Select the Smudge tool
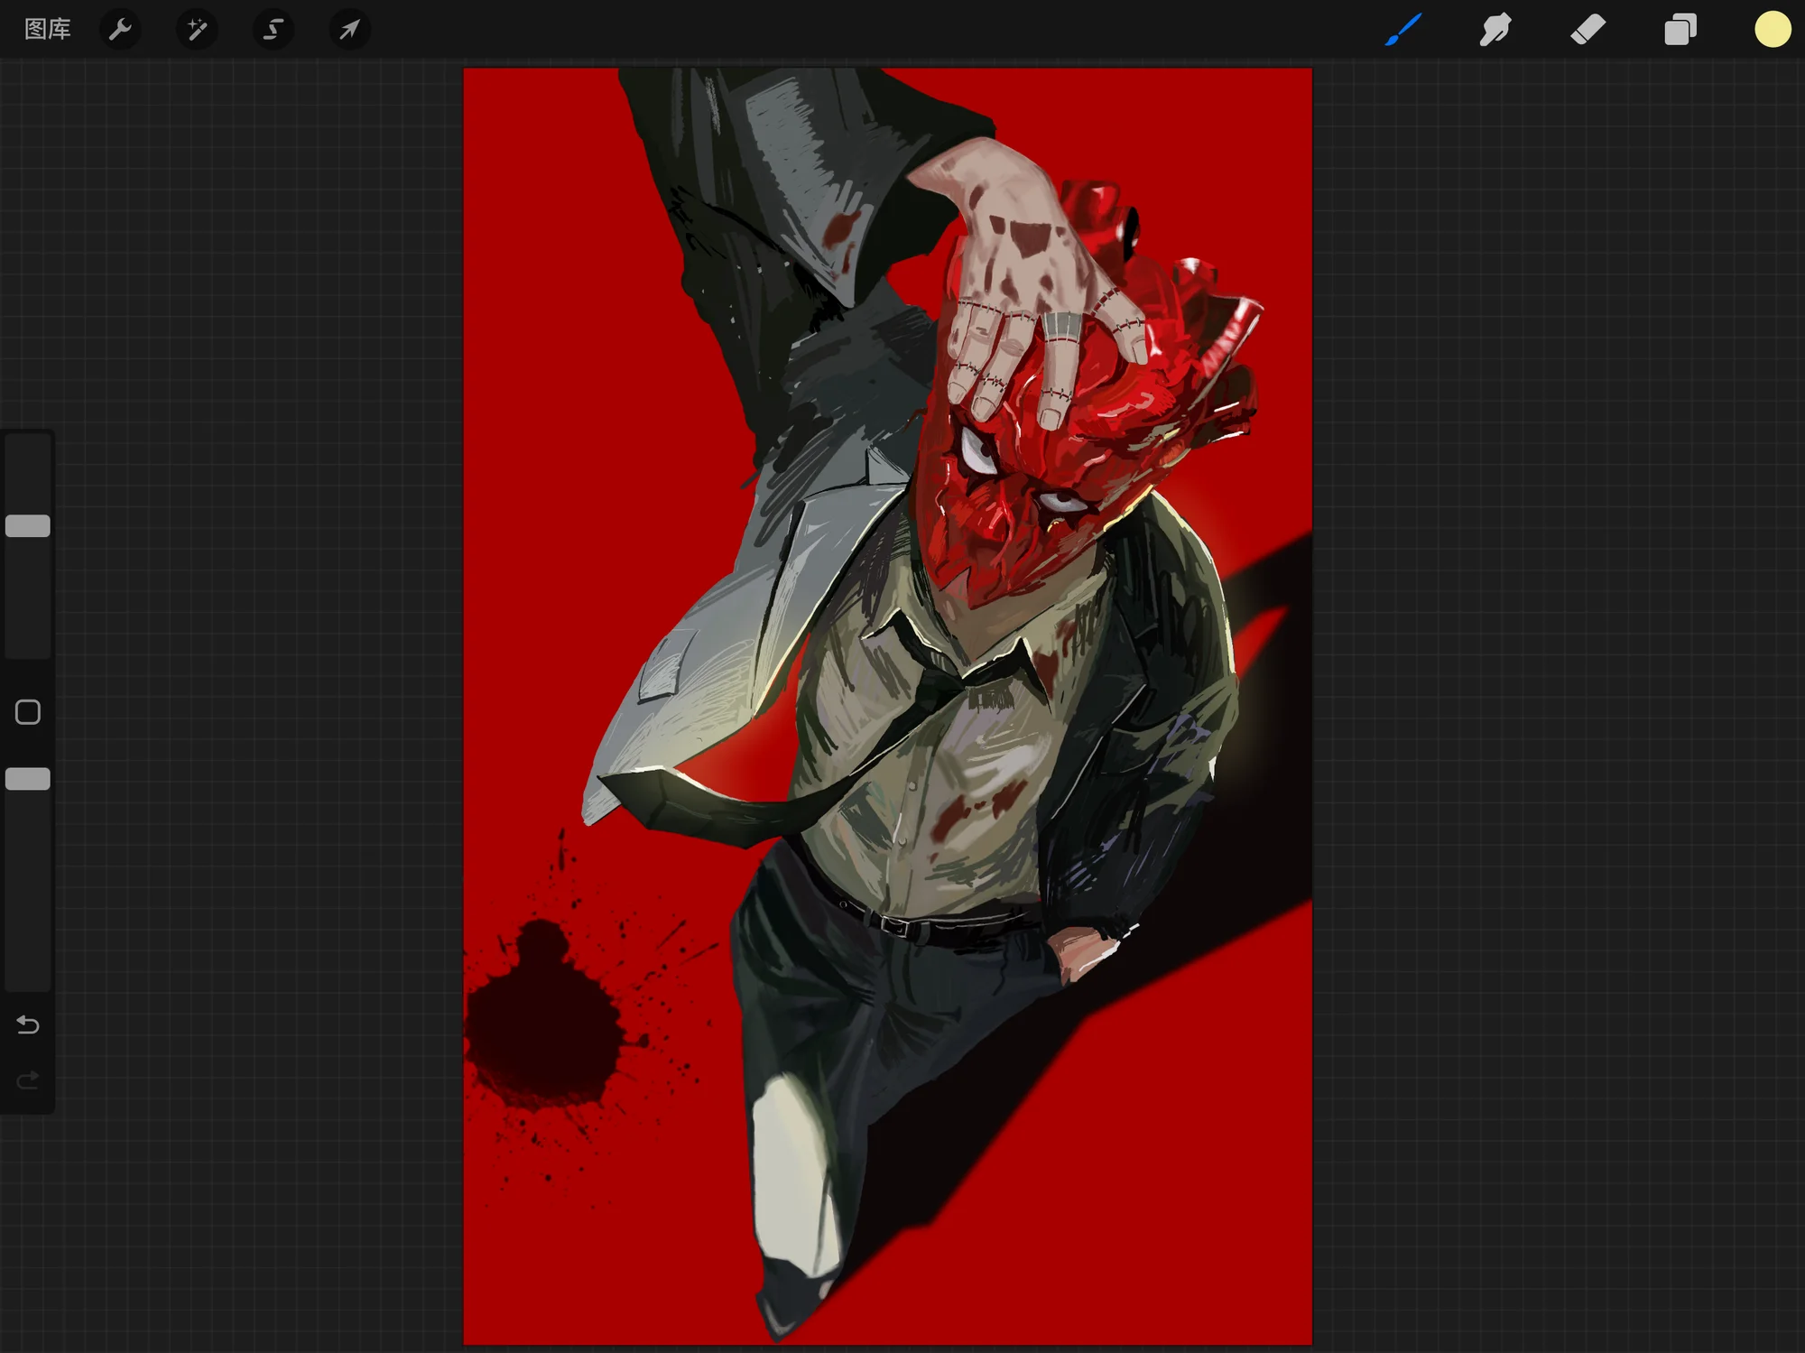Screen dimensions: 1805x1353 (x=1495, y=30)
